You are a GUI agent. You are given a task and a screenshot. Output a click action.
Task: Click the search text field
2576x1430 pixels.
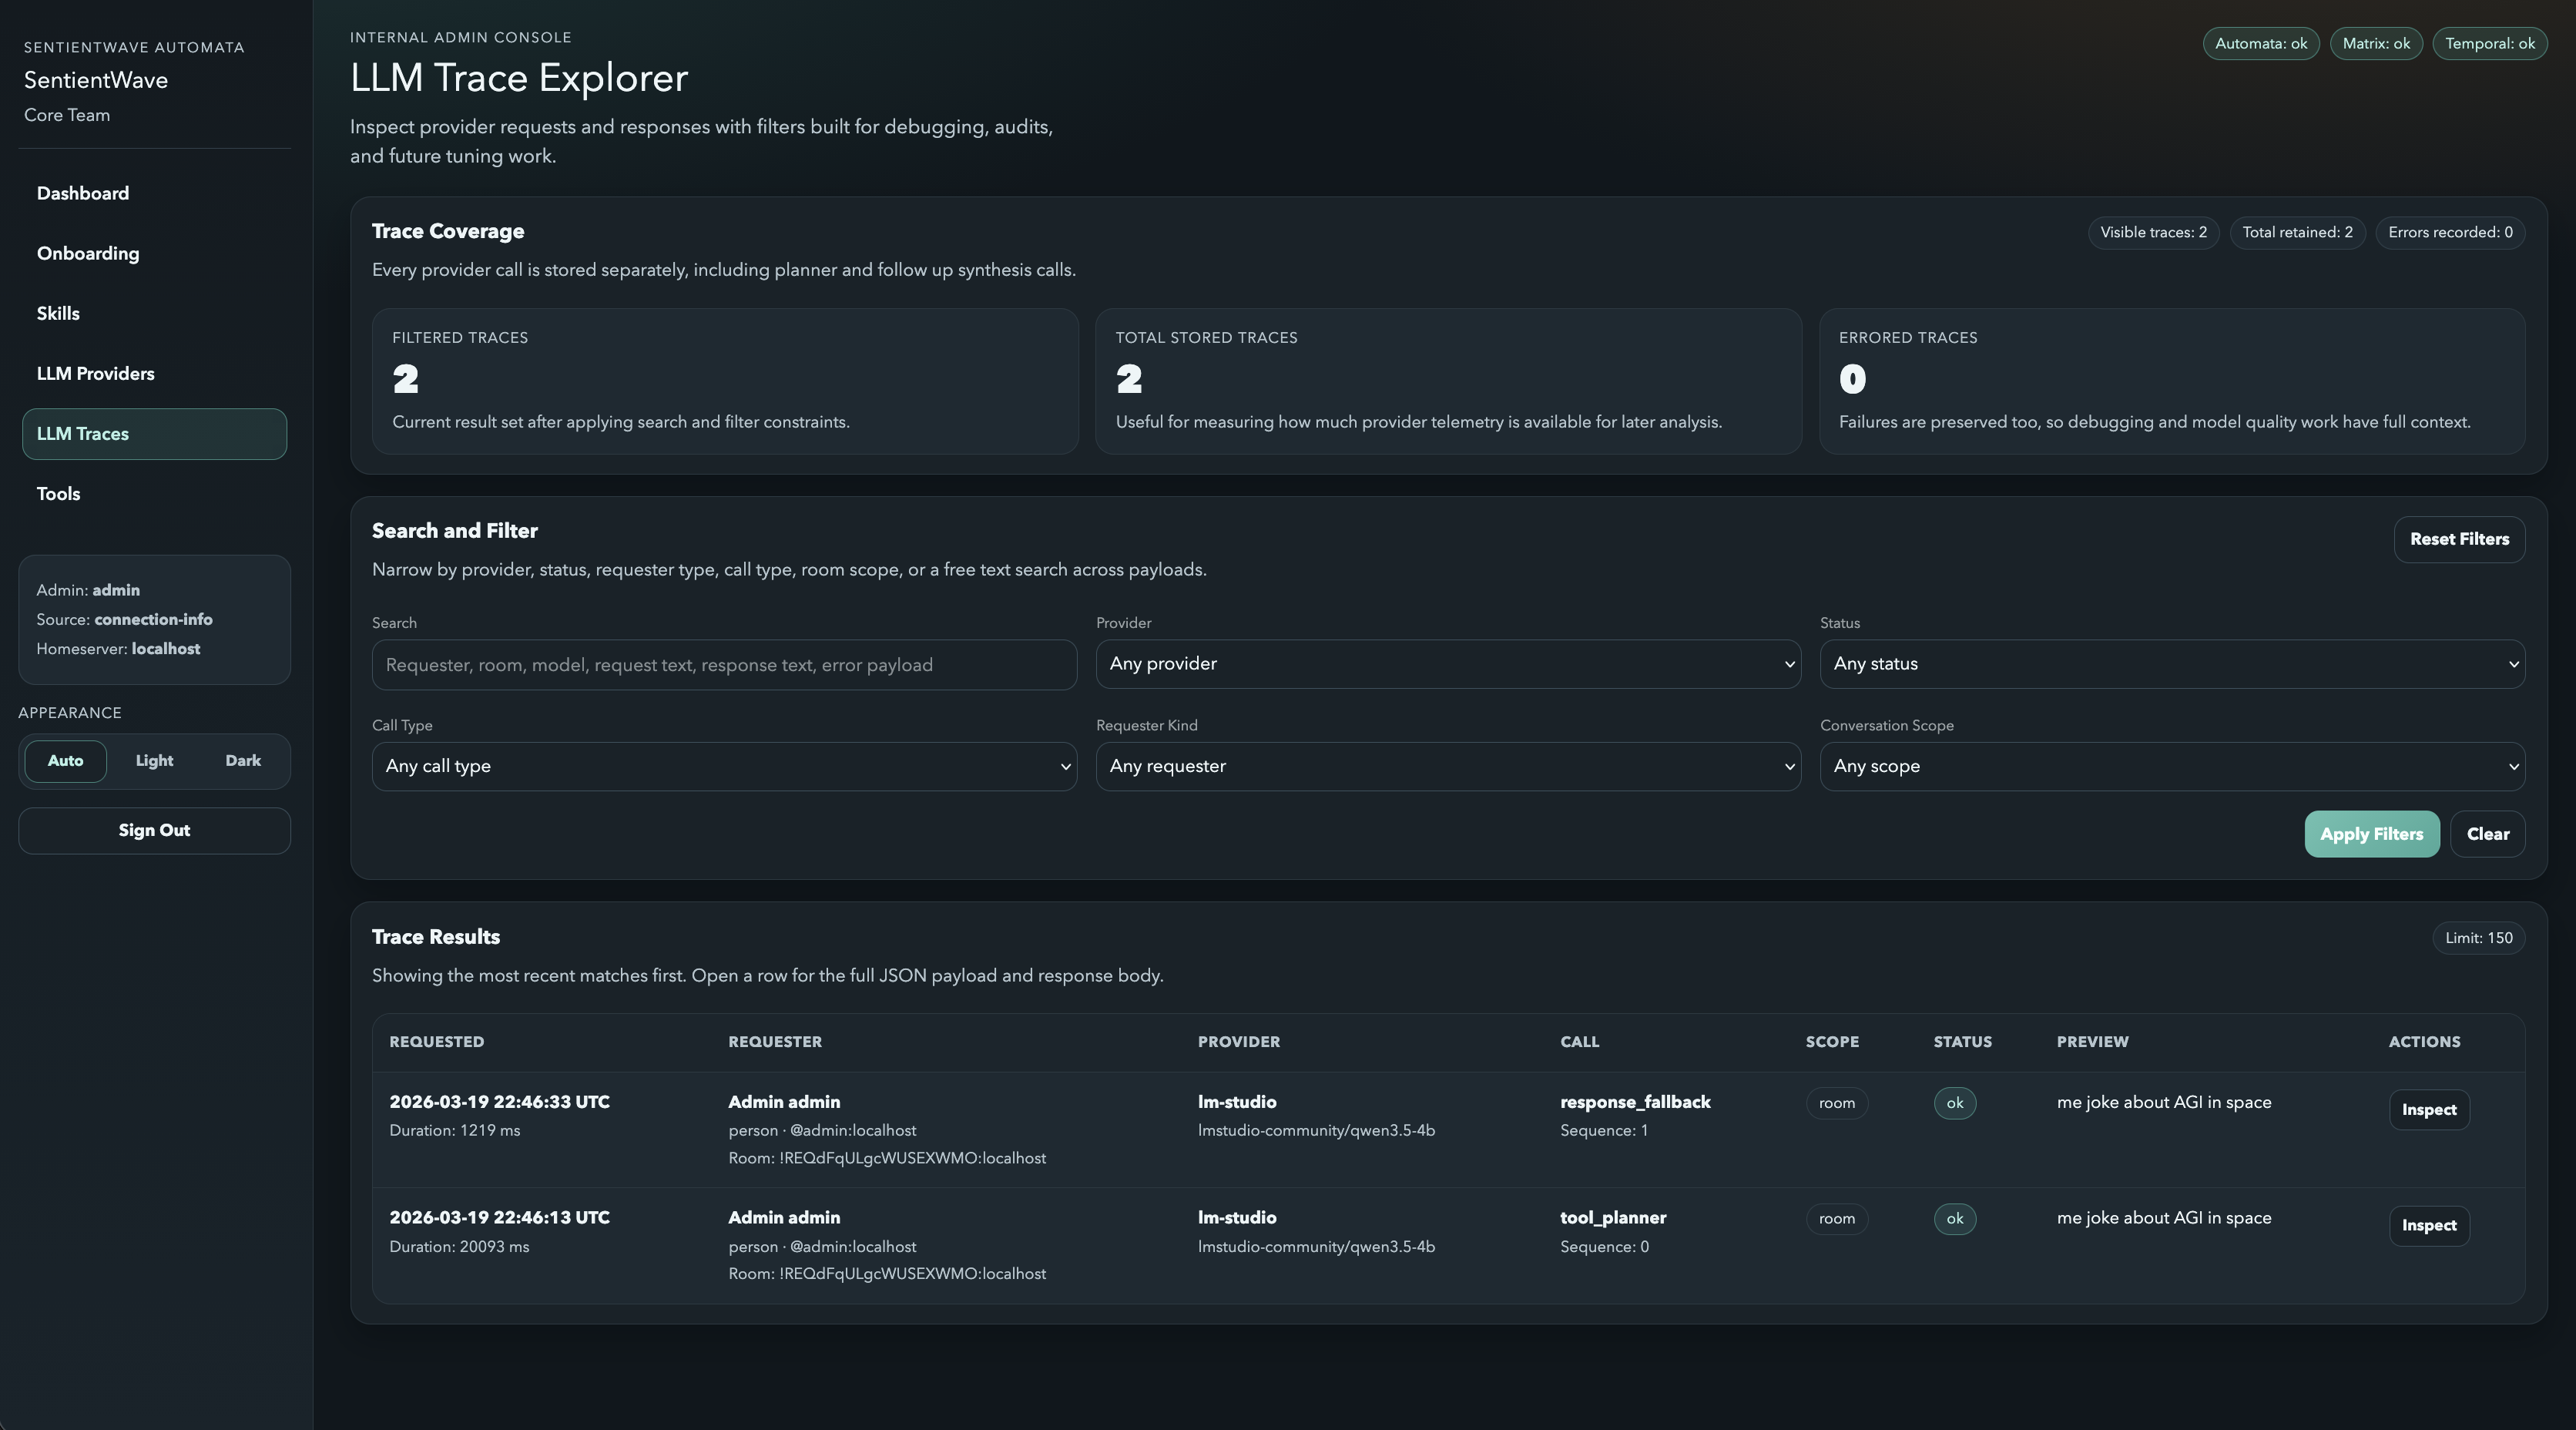(x=723, y=664)
